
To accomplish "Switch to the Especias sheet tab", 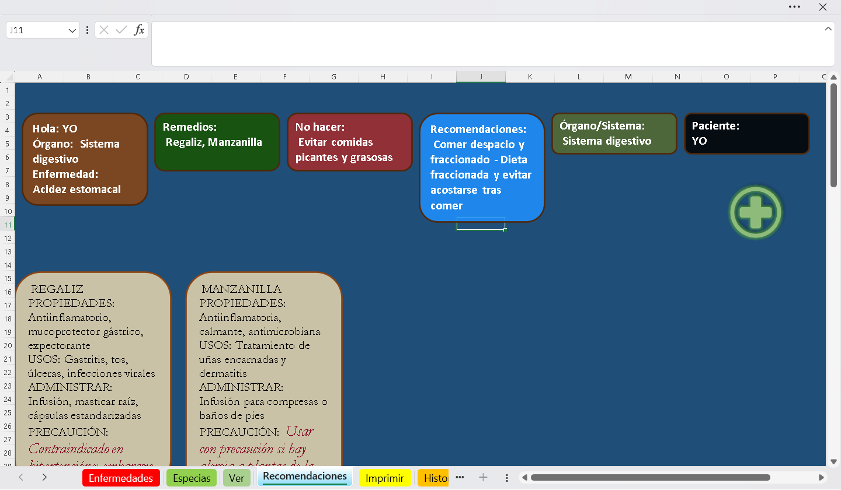I will [x=192, y=478].
